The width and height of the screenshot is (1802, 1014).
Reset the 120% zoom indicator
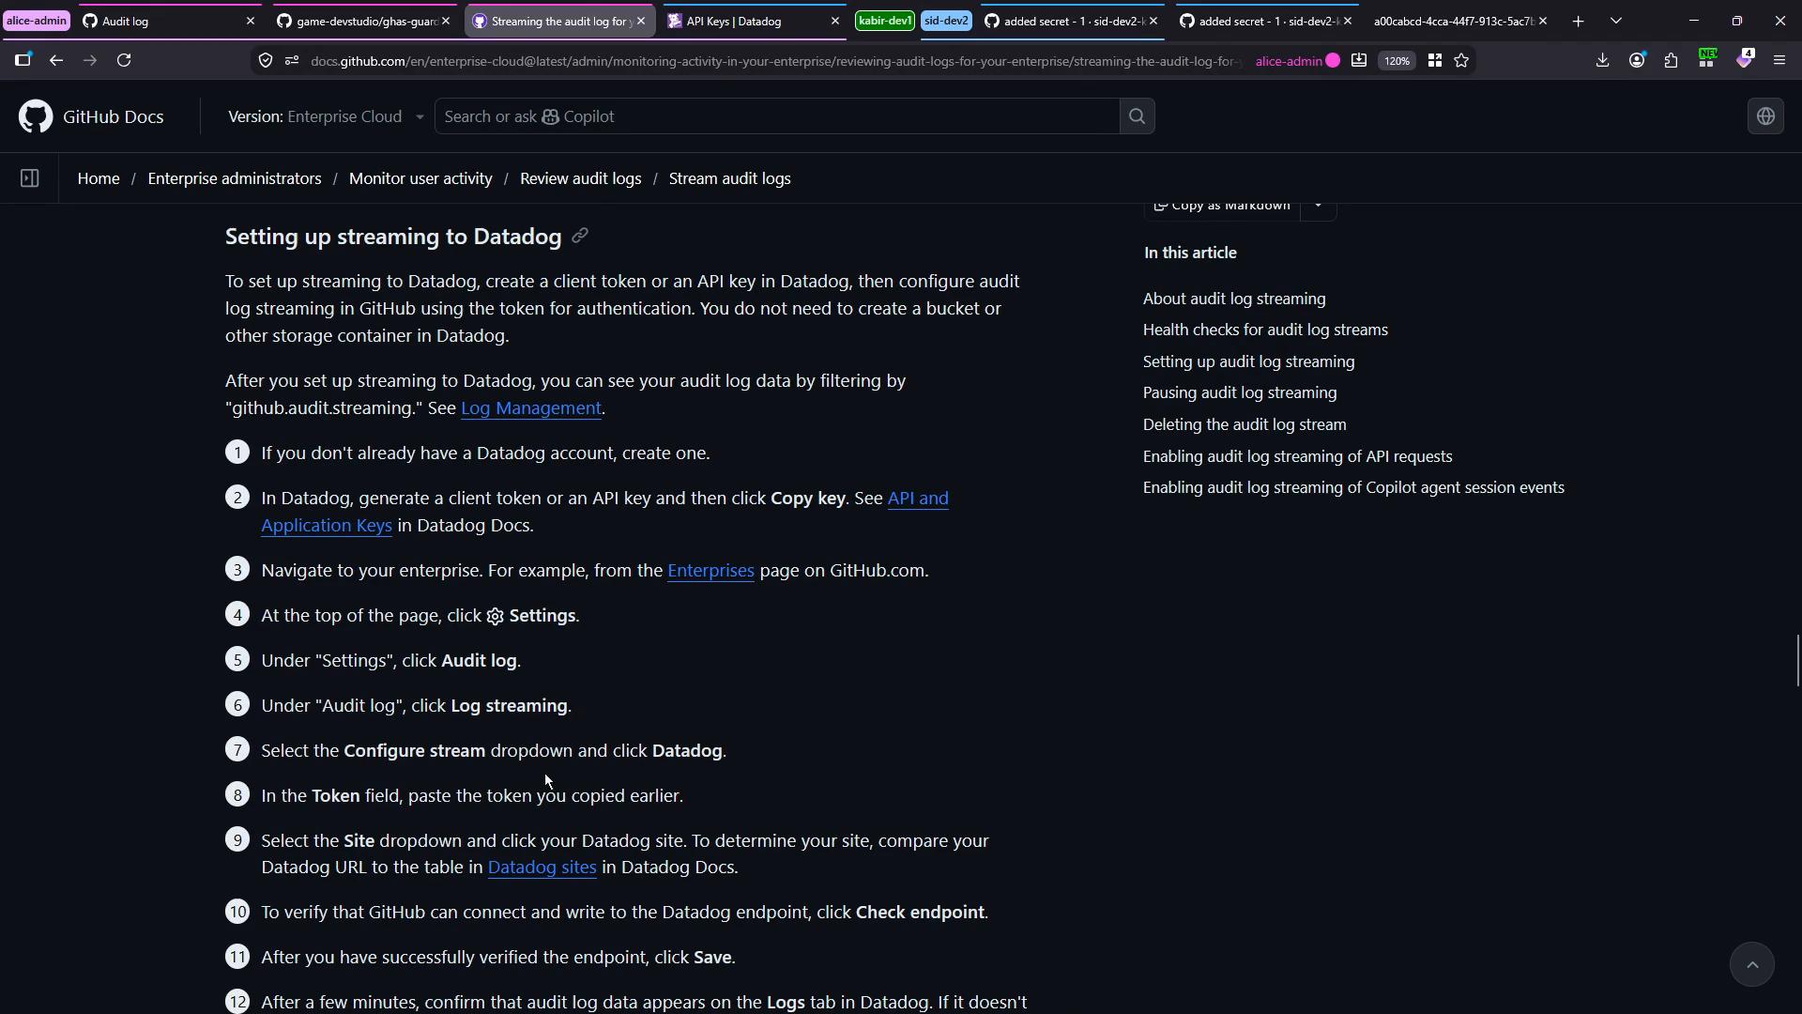1397,61
